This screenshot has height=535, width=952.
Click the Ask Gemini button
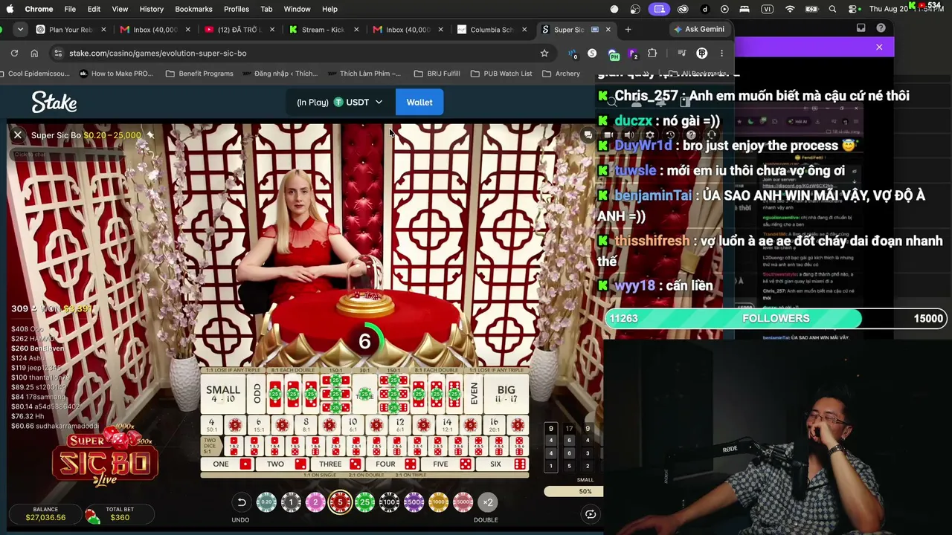[699, 30]
